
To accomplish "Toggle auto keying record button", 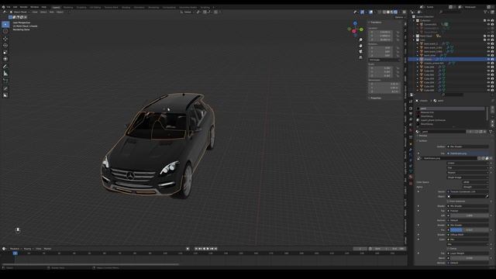I will 188,249.
